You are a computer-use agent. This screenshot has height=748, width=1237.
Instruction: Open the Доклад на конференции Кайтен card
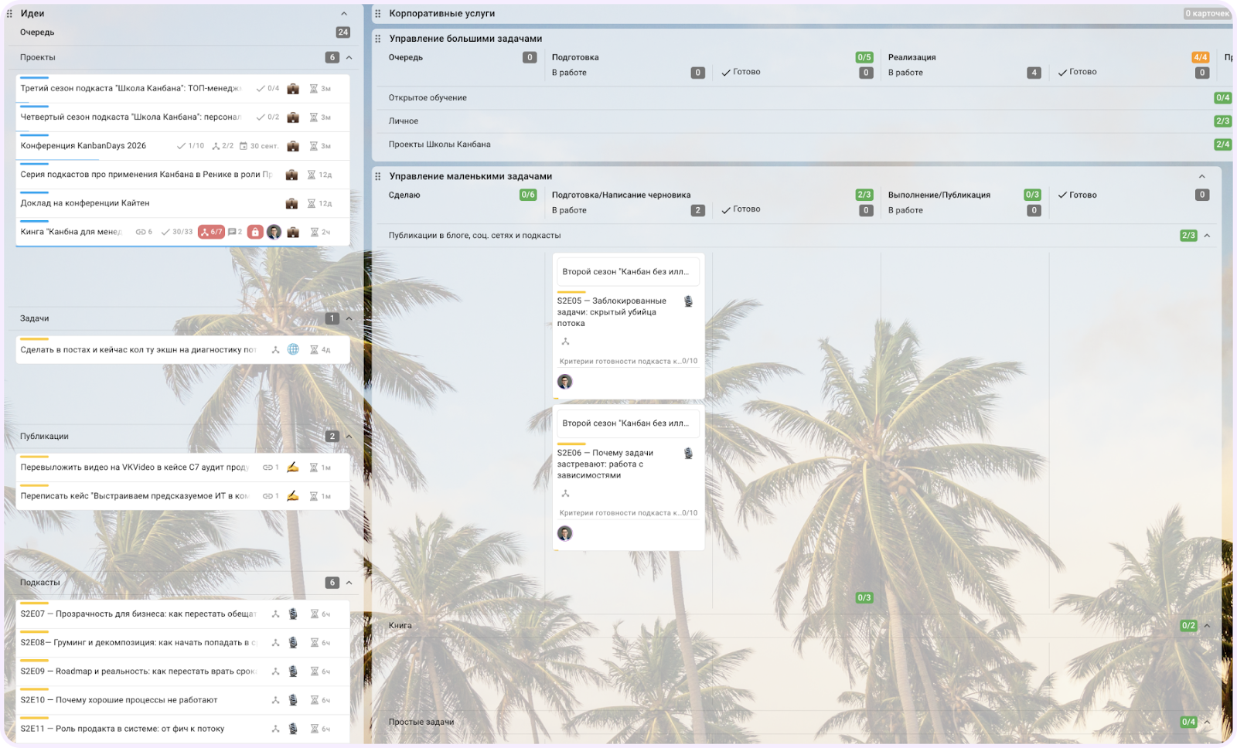tap(85, 203)
